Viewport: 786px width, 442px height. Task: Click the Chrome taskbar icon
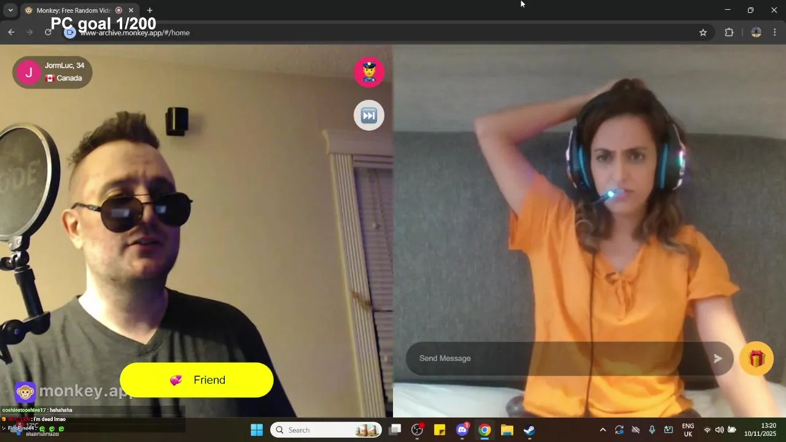[x=484, y=430]
